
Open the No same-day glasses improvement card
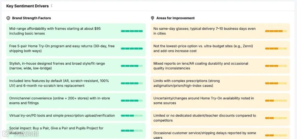point(206,31)
